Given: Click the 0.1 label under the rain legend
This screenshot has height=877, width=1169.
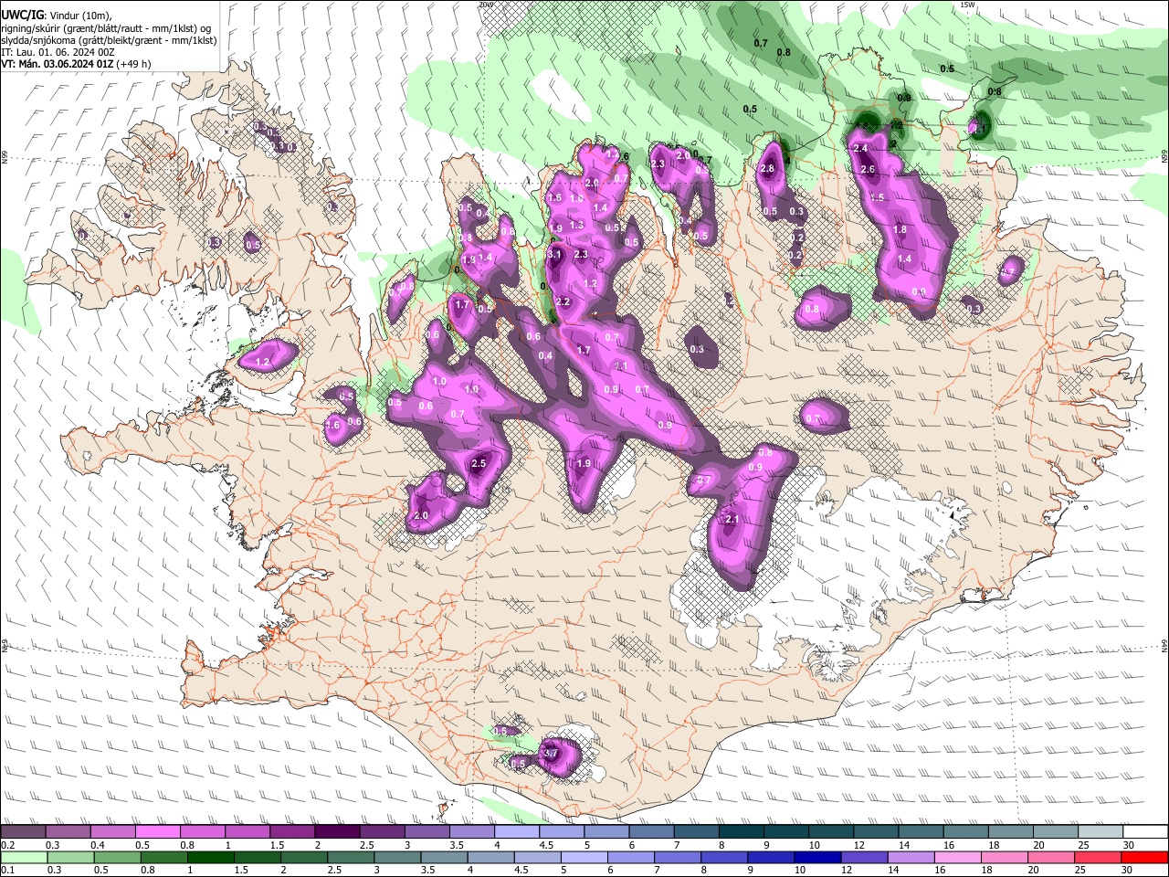Looking at the screenshot, I should (x=7, y=870).
